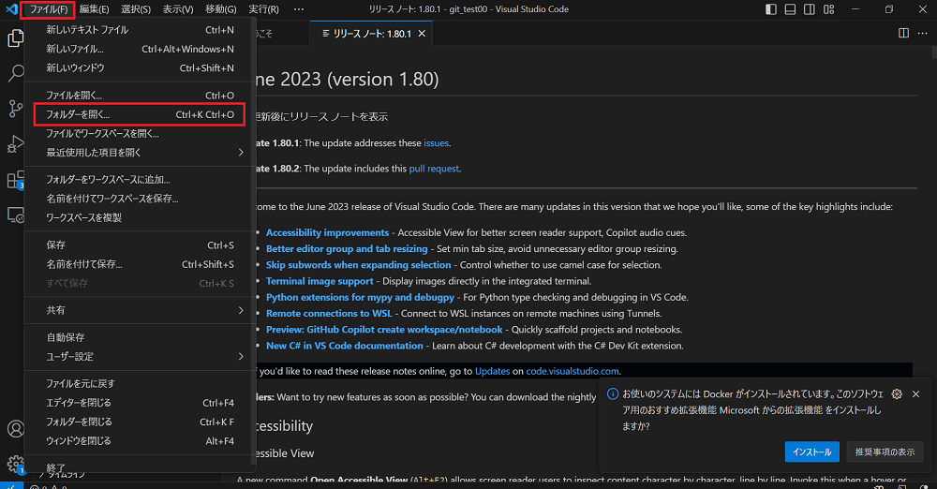Open the 編集(E) menu
937x489 pixels.
pos(94,9)
